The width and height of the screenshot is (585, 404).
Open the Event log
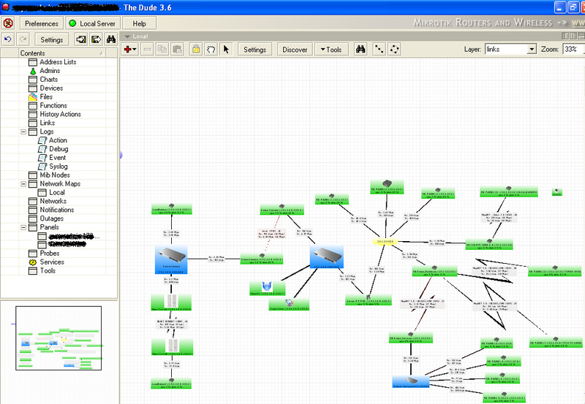(57, 158)
